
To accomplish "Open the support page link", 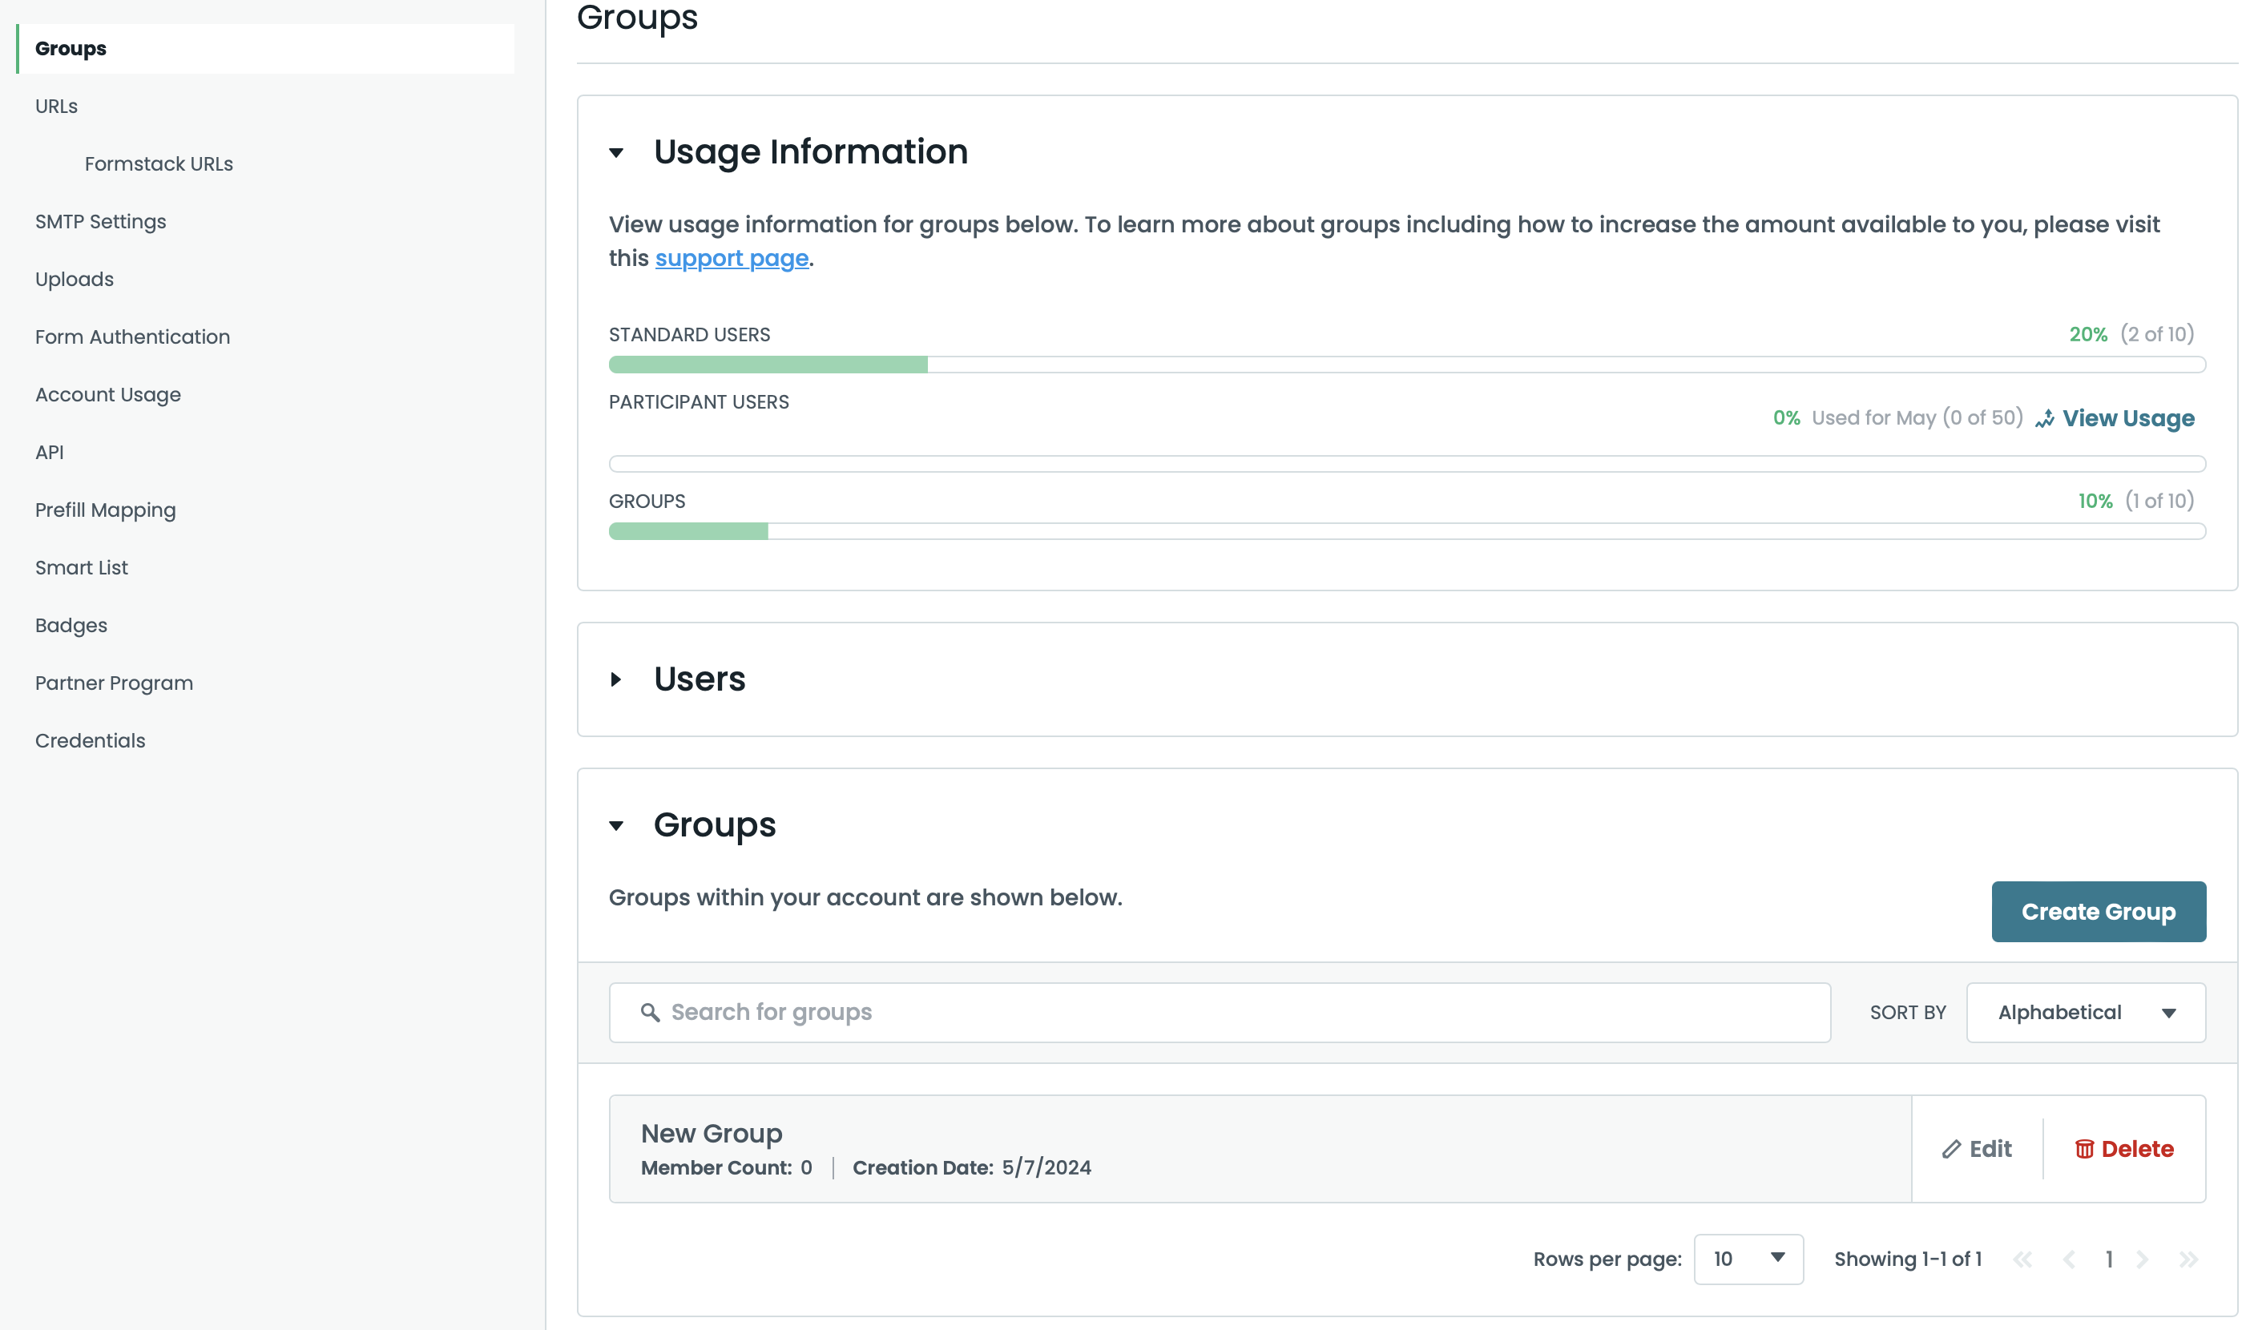I will point(732,258).
